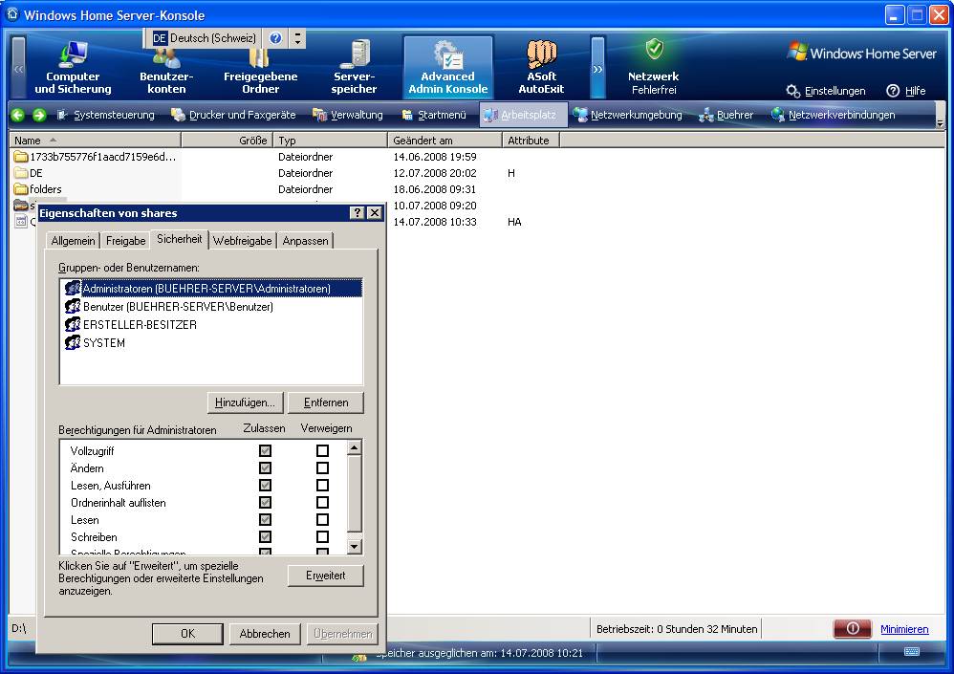The image size is (954, 674).
Task: Select Advanced Admin Konsole tab
Action: 447,68
